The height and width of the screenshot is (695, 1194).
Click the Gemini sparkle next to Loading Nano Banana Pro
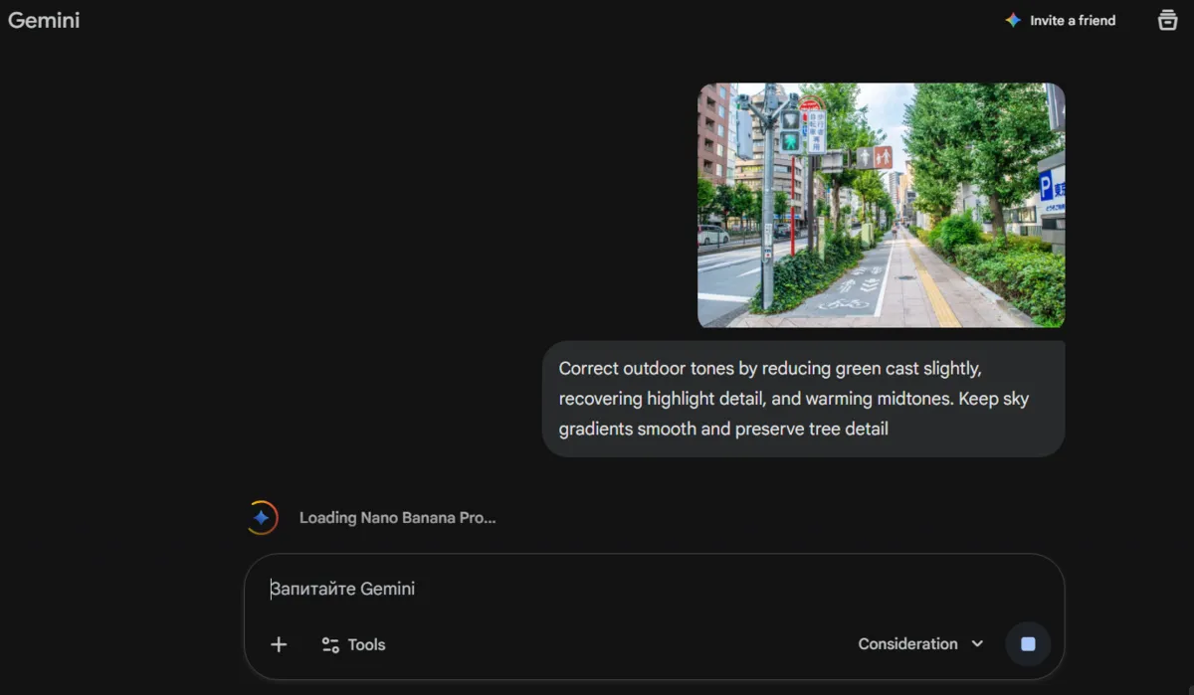point(262,517)
